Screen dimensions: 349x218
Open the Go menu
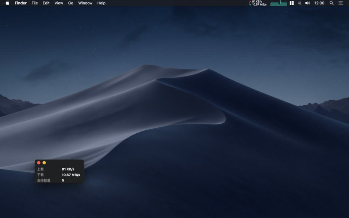click(71, 3)
